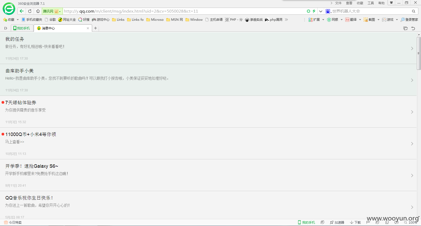
Task: Toggle the sidebar panel arrow icon
Action: click(6, 28)
